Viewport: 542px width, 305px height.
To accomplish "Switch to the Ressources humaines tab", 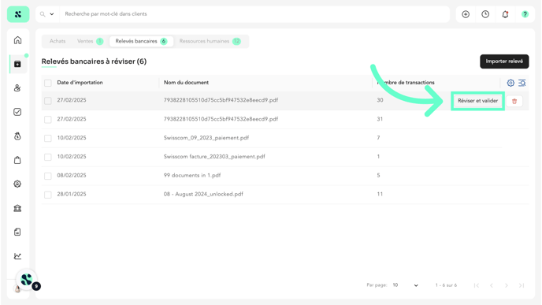I will [210, 41].
